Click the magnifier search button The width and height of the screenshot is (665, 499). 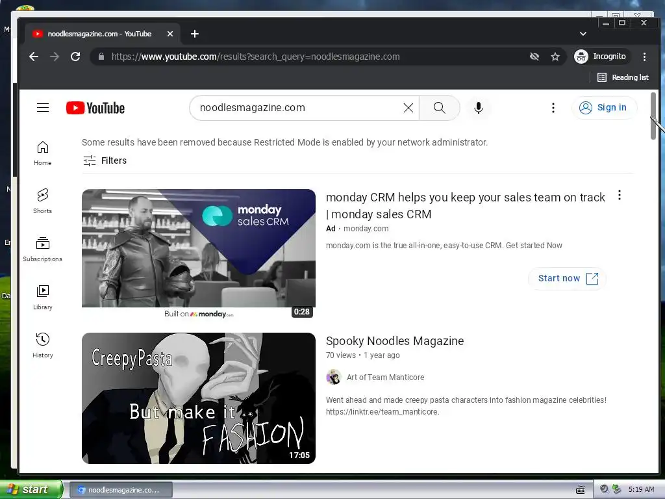pos(440,108)
